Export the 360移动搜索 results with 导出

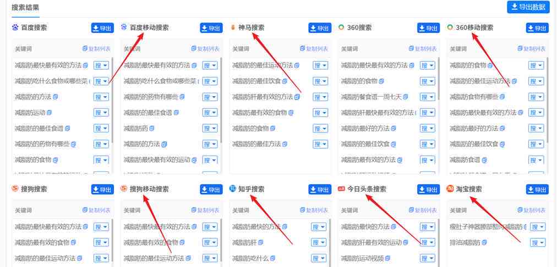click(537, 28)
